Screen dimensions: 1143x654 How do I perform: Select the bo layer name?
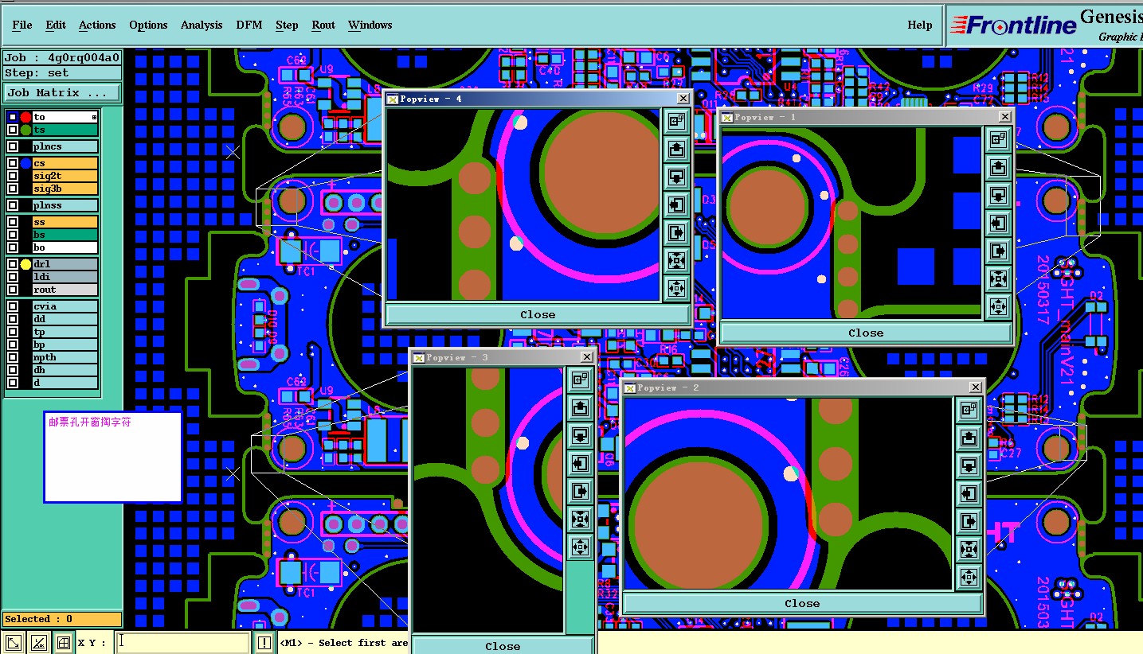click(65, 247)
